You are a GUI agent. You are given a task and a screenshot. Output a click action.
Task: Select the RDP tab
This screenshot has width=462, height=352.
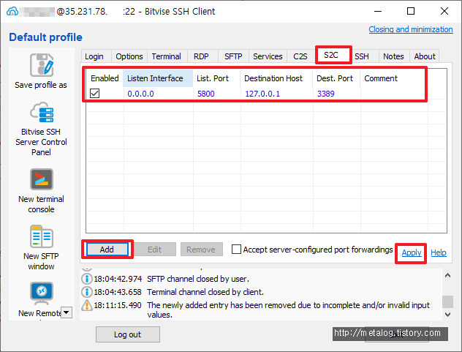(x=201, y=56)
